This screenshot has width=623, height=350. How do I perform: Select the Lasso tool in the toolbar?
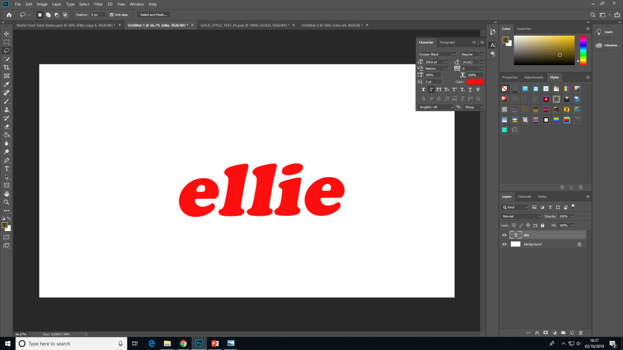click(6, 50)
